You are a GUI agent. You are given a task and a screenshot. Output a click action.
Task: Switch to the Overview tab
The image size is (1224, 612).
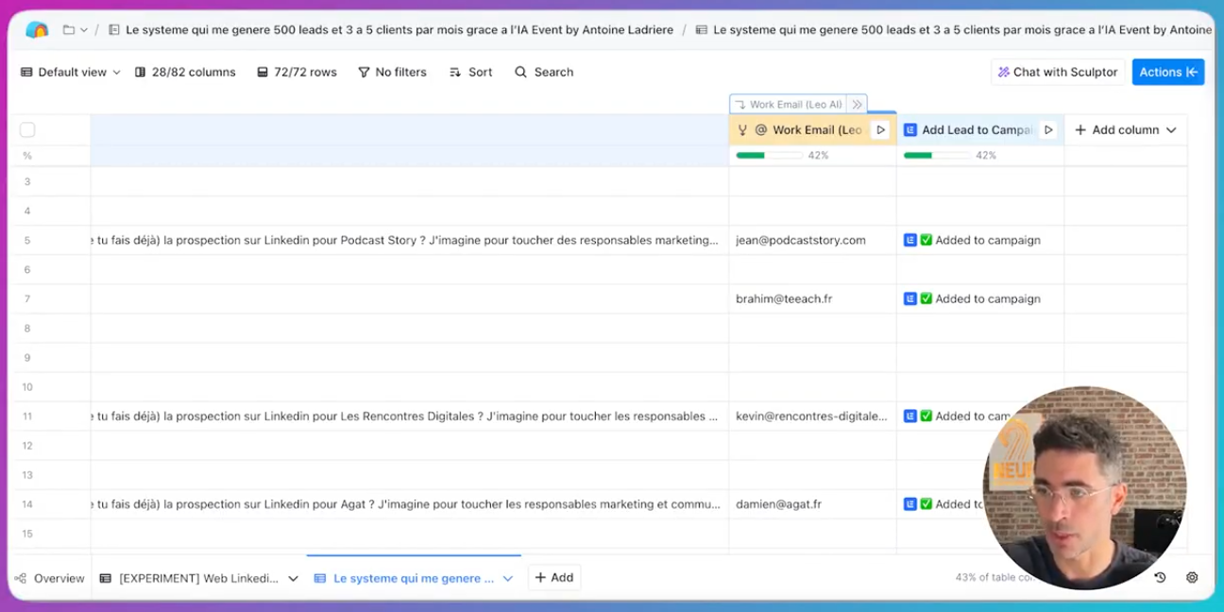coord(49,578)
